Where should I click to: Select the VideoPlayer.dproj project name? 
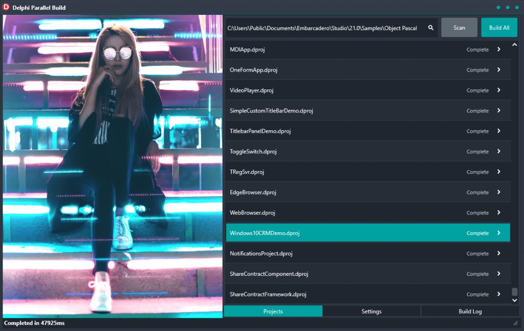251,90
